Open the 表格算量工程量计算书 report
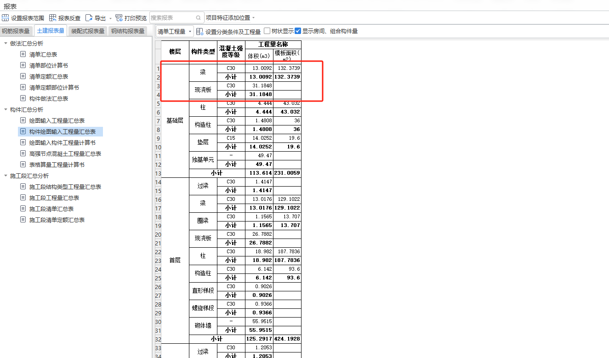The height and width of the screenshot is (358, 609). (x=57, y=165)
